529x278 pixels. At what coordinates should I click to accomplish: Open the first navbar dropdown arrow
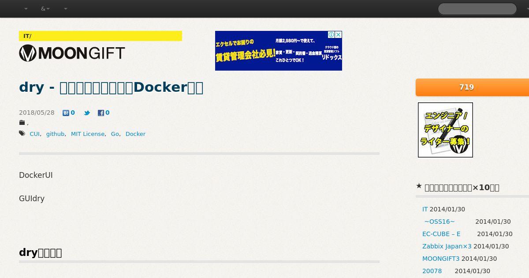click(26, 9)
